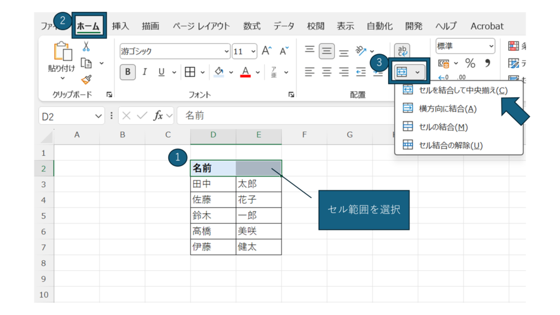
Task: Click the Format Painter brush icon
Action: click(x=86, y=79)
